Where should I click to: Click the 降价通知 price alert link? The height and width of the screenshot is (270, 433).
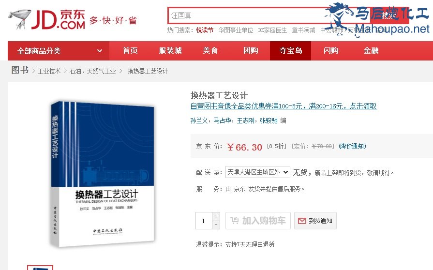(x=352, y=146)
